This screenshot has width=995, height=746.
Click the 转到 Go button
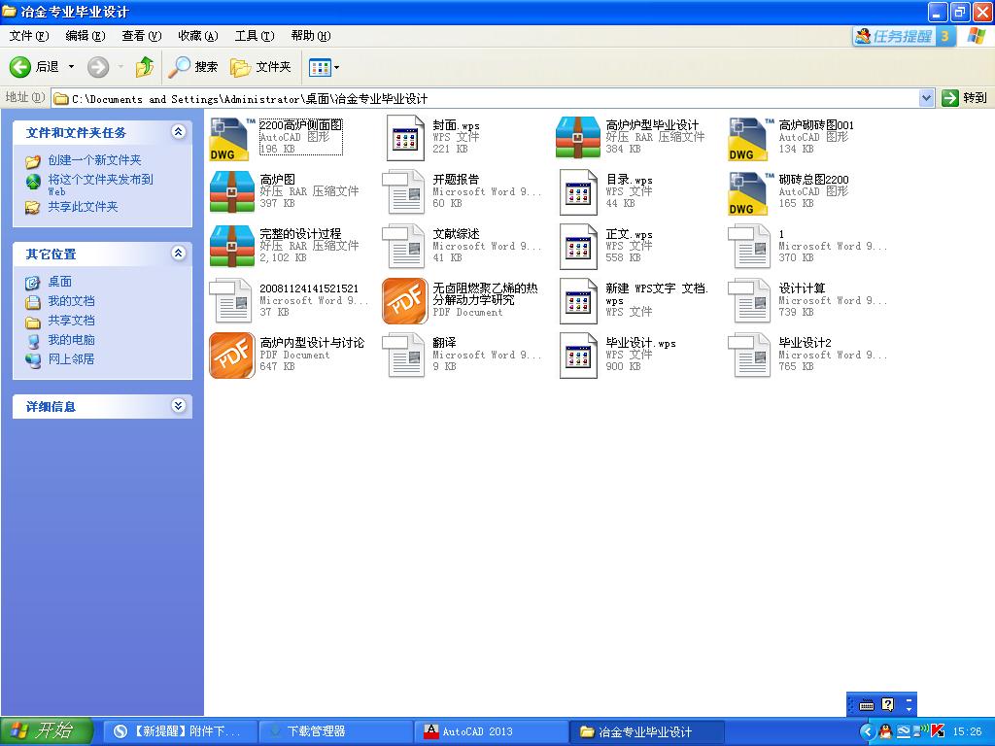tap(965, 98)
